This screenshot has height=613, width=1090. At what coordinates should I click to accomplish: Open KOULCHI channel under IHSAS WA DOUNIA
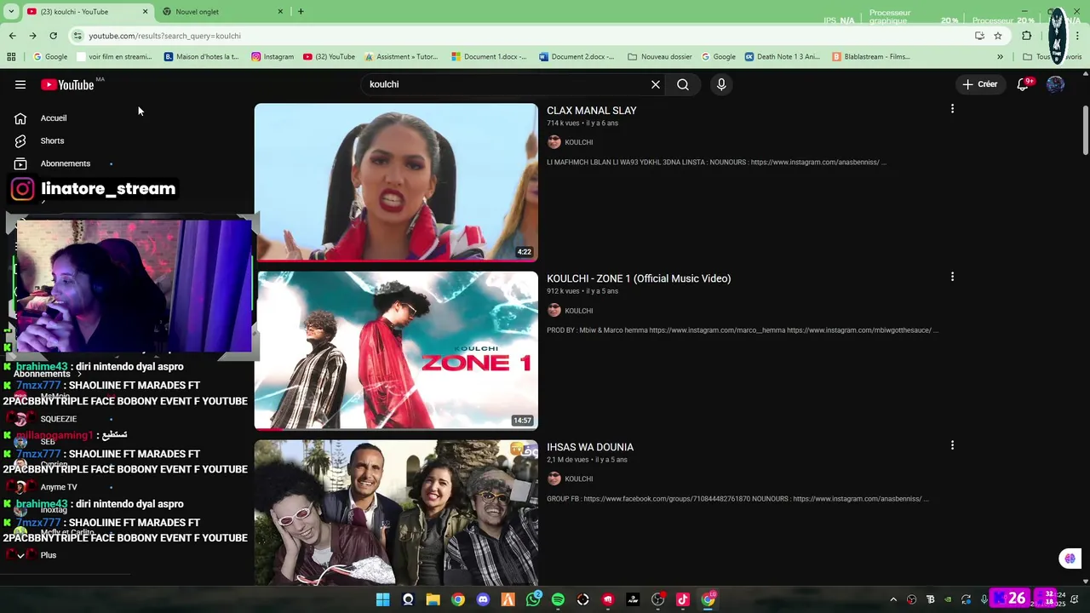tap(578, 478)
